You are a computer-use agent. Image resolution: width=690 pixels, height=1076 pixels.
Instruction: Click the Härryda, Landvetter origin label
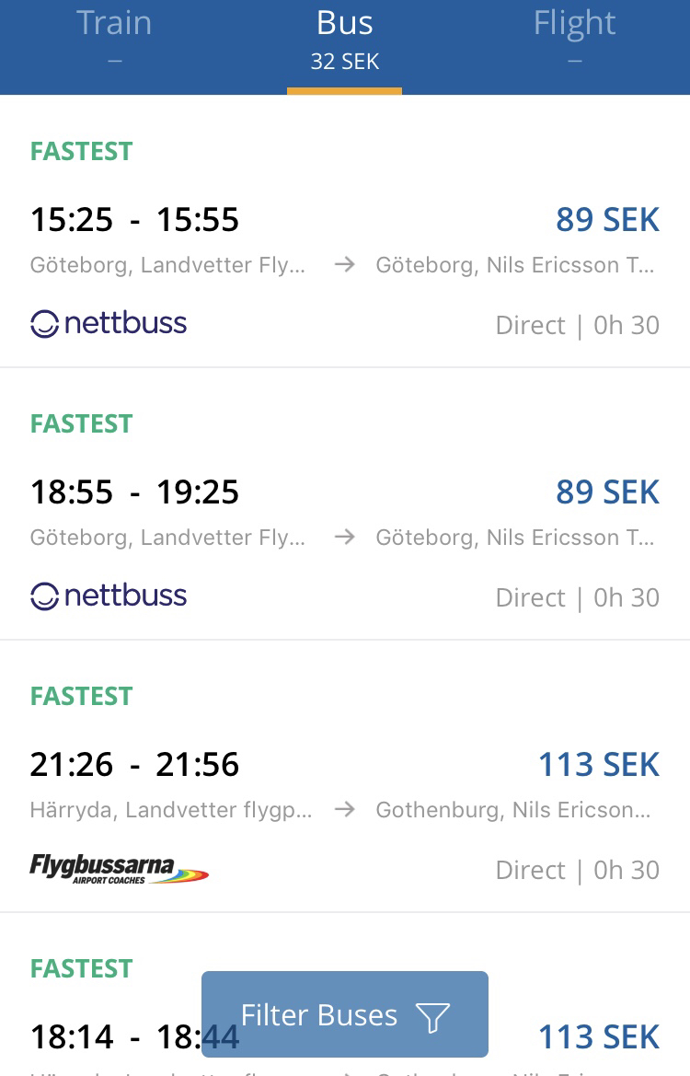[171, 810]
